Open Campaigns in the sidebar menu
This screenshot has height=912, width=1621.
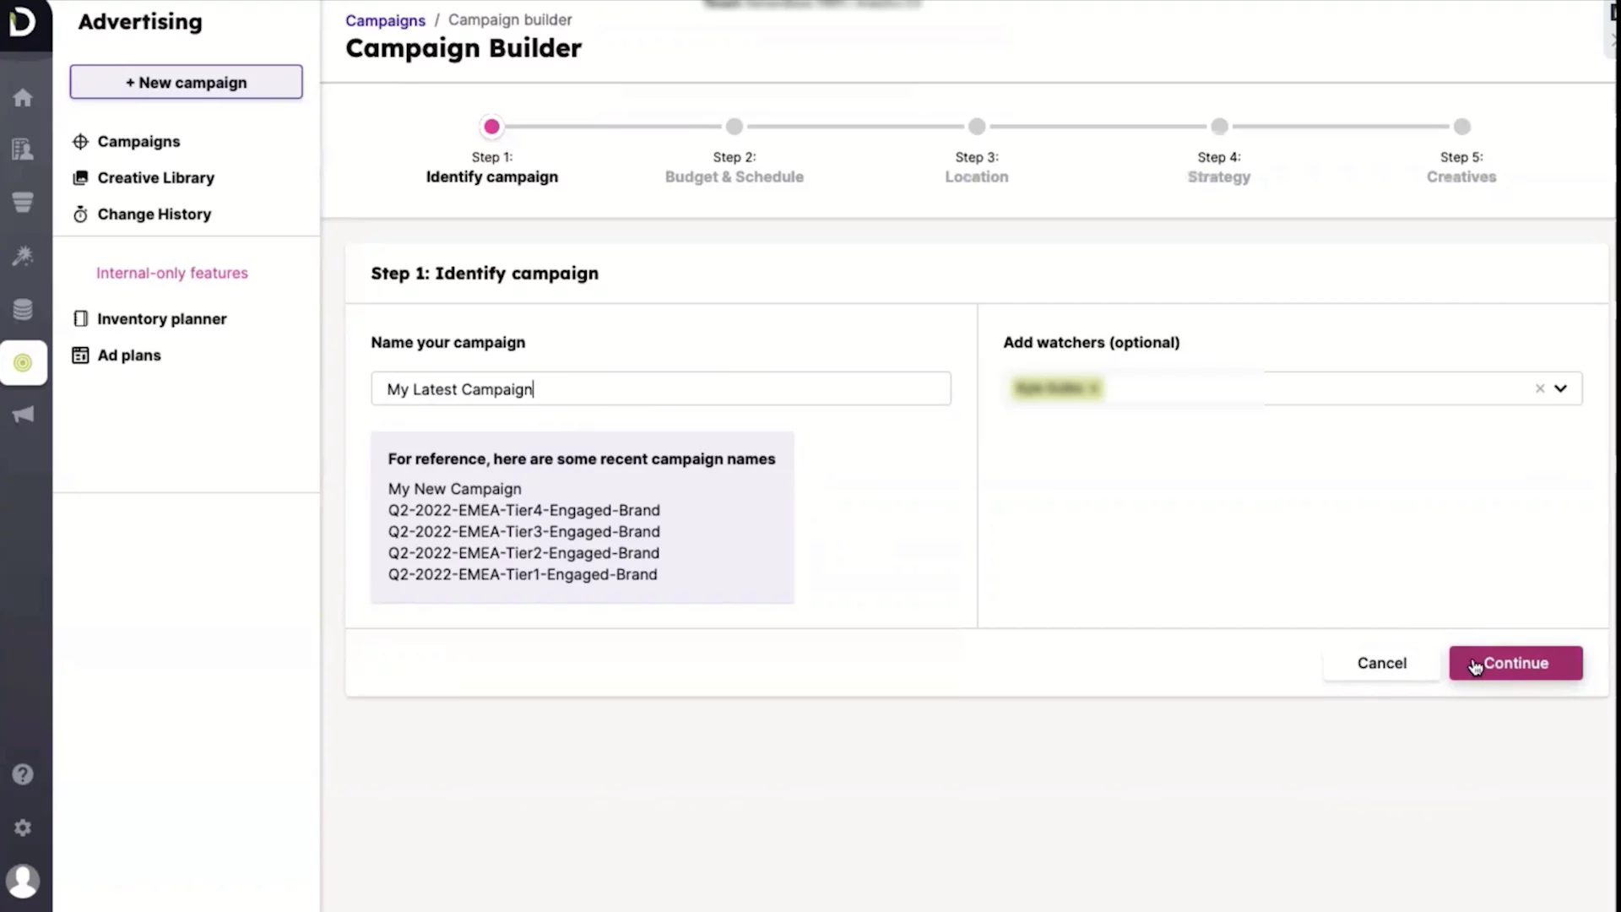coord(138,142)
